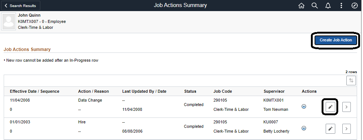This screenshot has height=140, width=363.
Task: Select the 01/01/2003 effective date cell
Action: 20,122
